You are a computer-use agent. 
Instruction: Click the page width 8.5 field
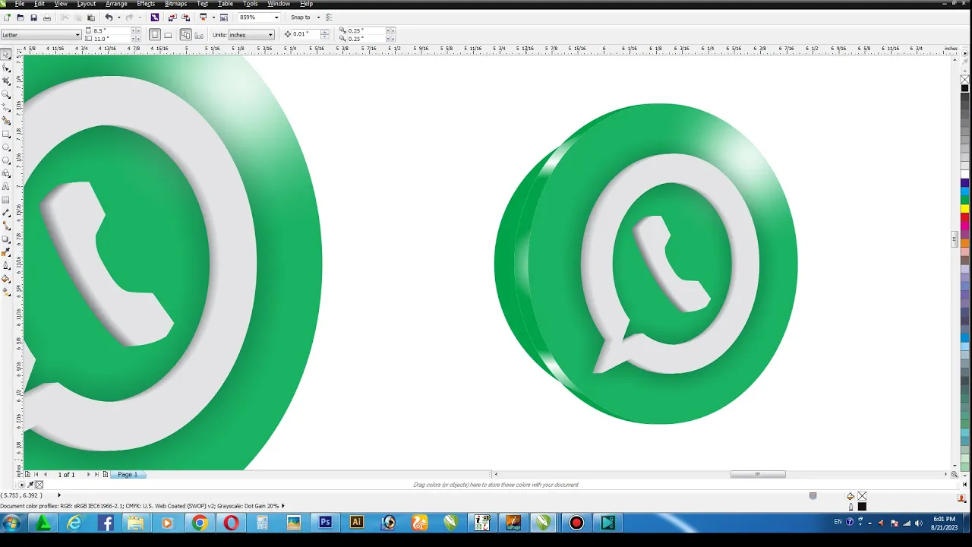tap(110, 30)
